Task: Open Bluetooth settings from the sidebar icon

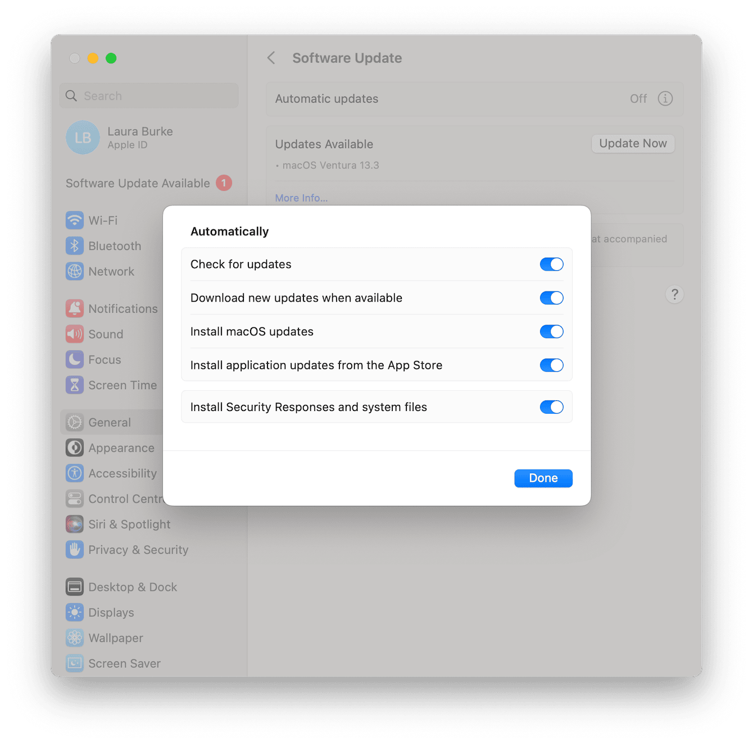Action: (75, 246)
